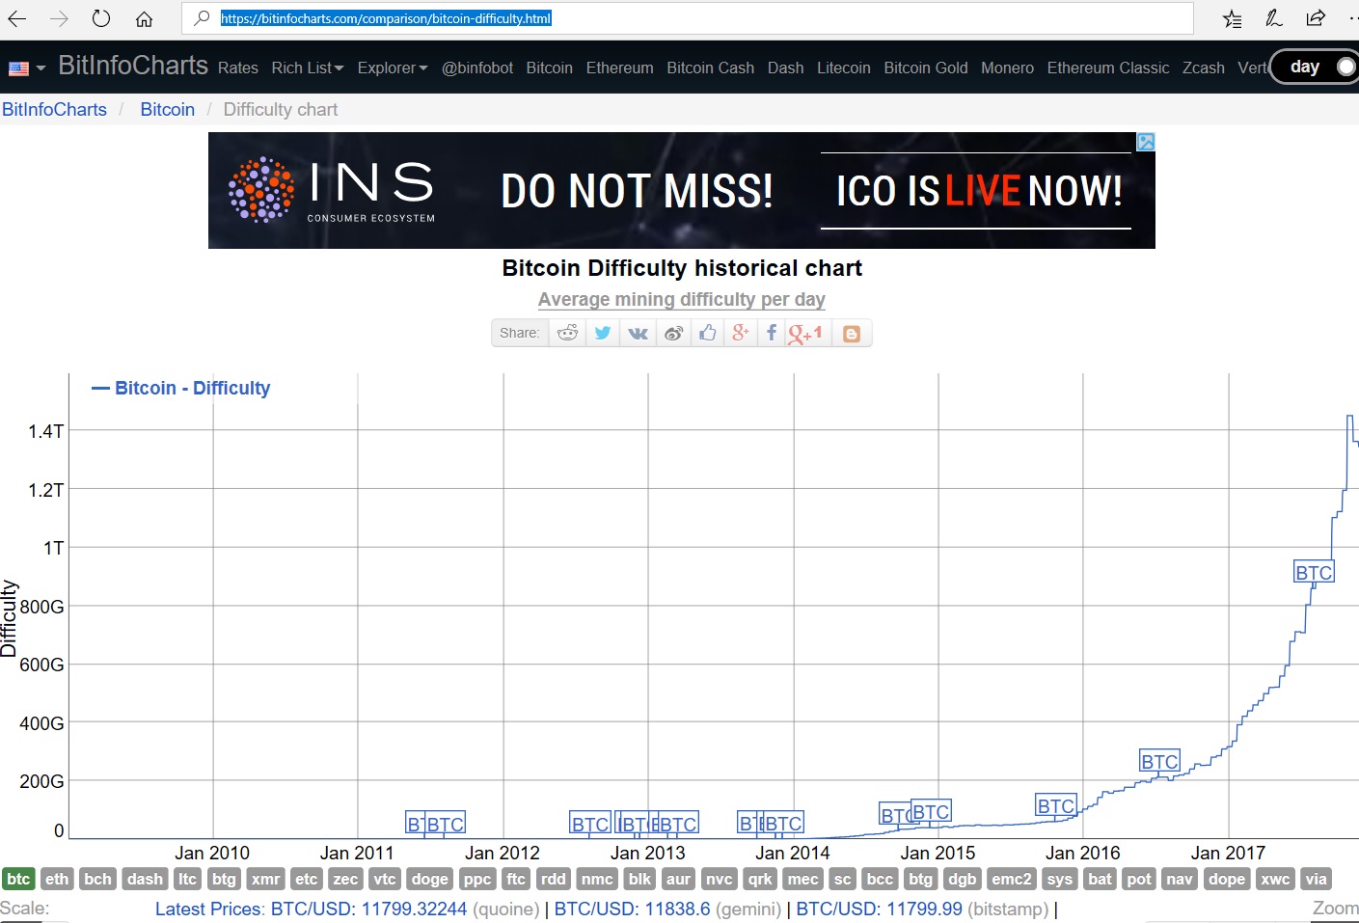Click the Bitcoin - Difficulty chart legend

(181, 388)
